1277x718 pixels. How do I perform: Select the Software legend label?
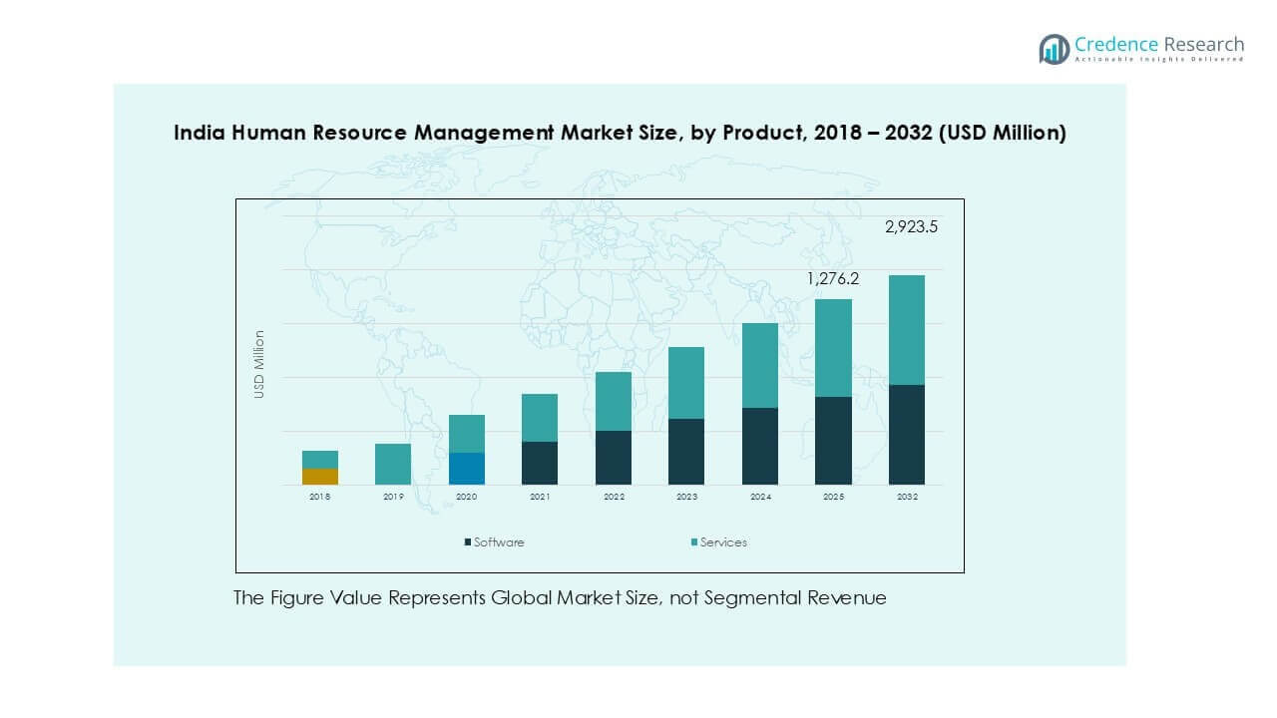499,542
